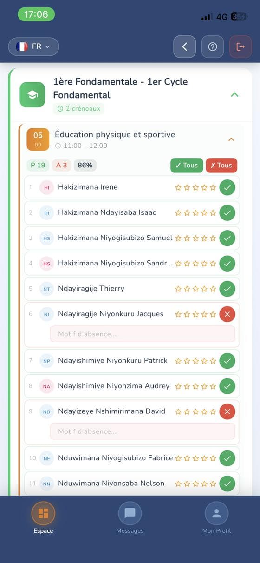
Task: Collapse the Éducation physique et sportive slot
Action: [x=231, y=139]
